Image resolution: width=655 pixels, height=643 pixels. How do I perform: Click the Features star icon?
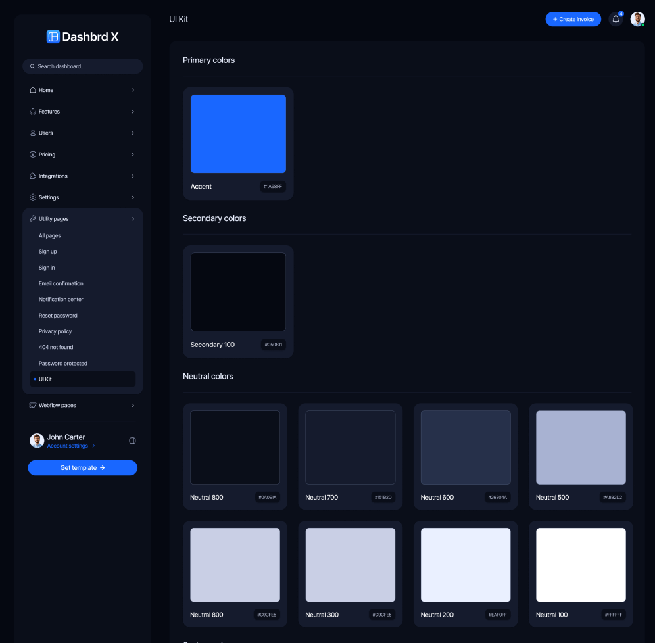[x=33, y=111]
